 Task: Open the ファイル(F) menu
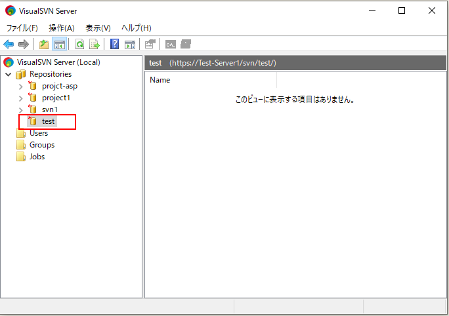click(22, 28)
